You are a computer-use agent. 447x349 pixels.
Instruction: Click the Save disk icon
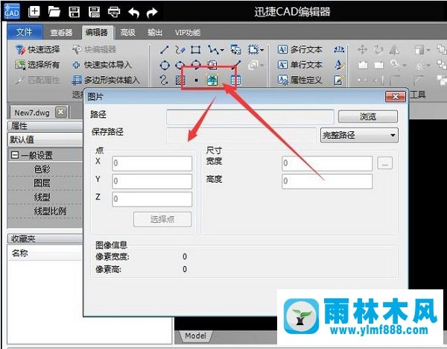coord(74,12)
